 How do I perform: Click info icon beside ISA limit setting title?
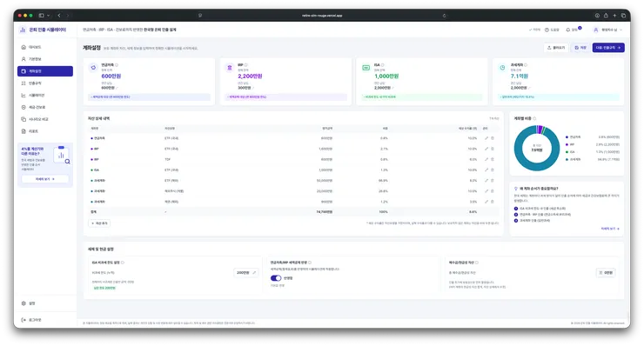(x=123, y=263)
